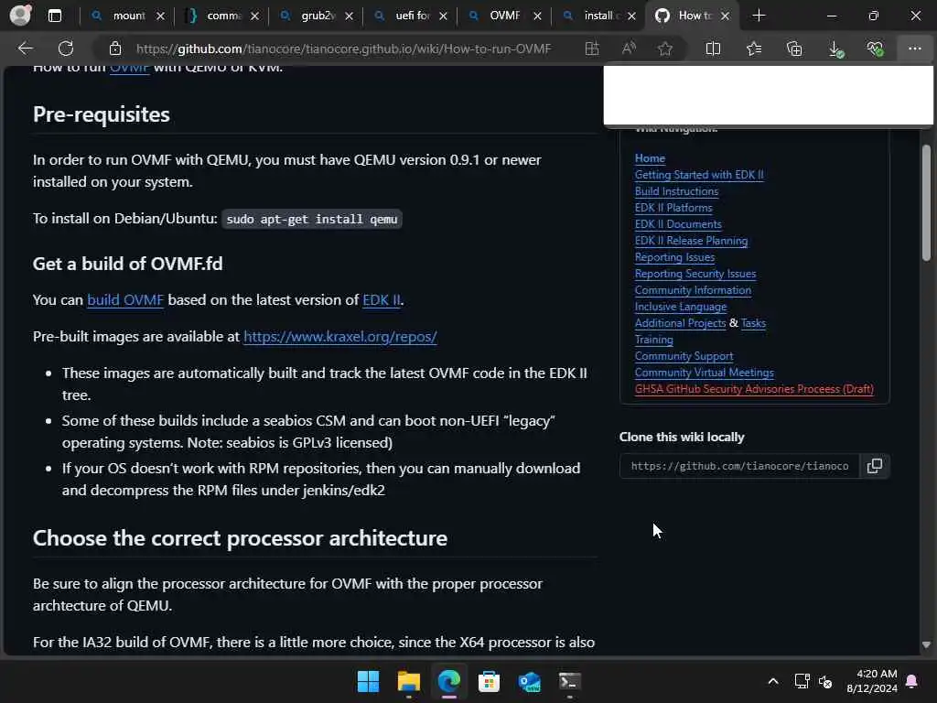Open the taskbar clock and date
Image resolution: width=937 pixels, height=703 pixels.
click(x=871, y=681)
